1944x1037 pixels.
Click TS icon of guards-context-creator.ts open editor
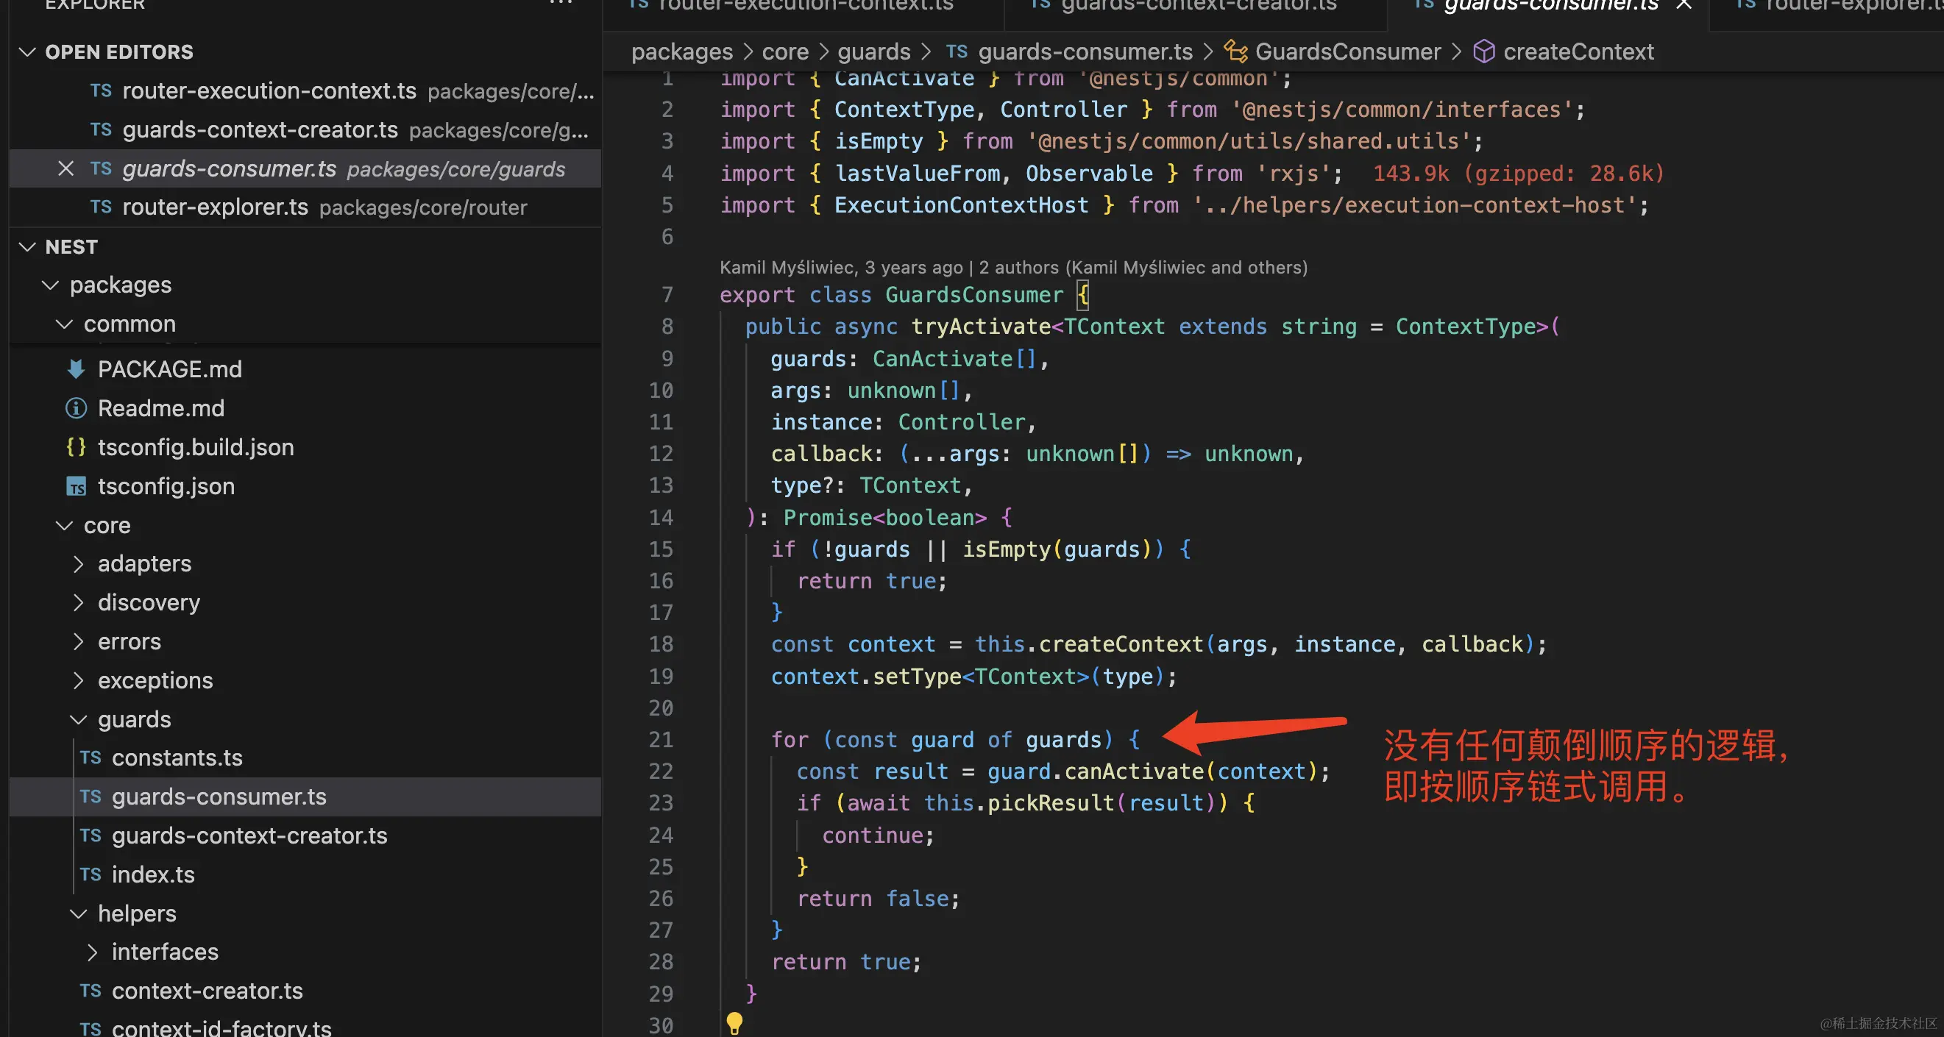point(101,129)
